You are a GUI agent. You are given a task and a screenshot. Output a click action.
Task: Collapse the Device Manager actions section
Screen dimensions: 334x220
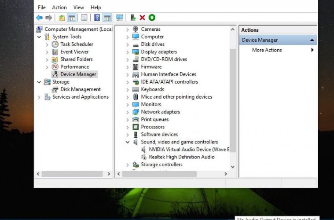312,40
